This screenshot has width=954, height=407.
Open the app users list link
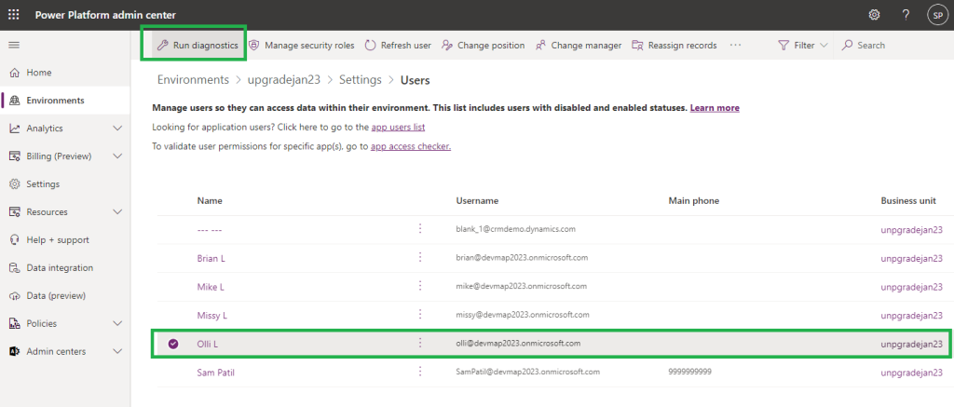[398, 127]
